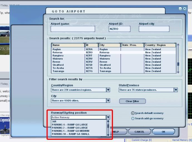192x142 pixels.
Task: Click the Airport ID input field
Action: [x=120, y=29]
